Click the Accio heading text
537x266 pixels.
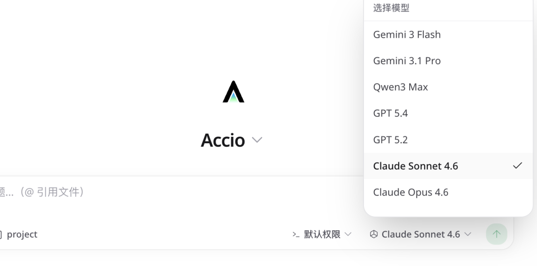[x=223, y=140]
